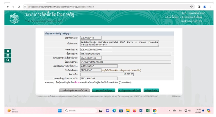Click the contract date field 01/02/2567
Image resolution: width=216 pixels, height=117 pixels.
91,70
